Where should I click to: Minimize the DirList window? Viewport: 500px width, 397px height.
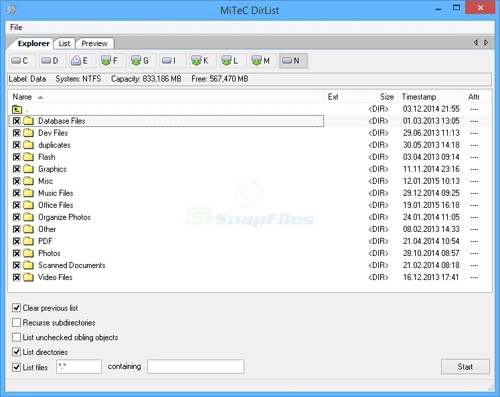[438, 9]
